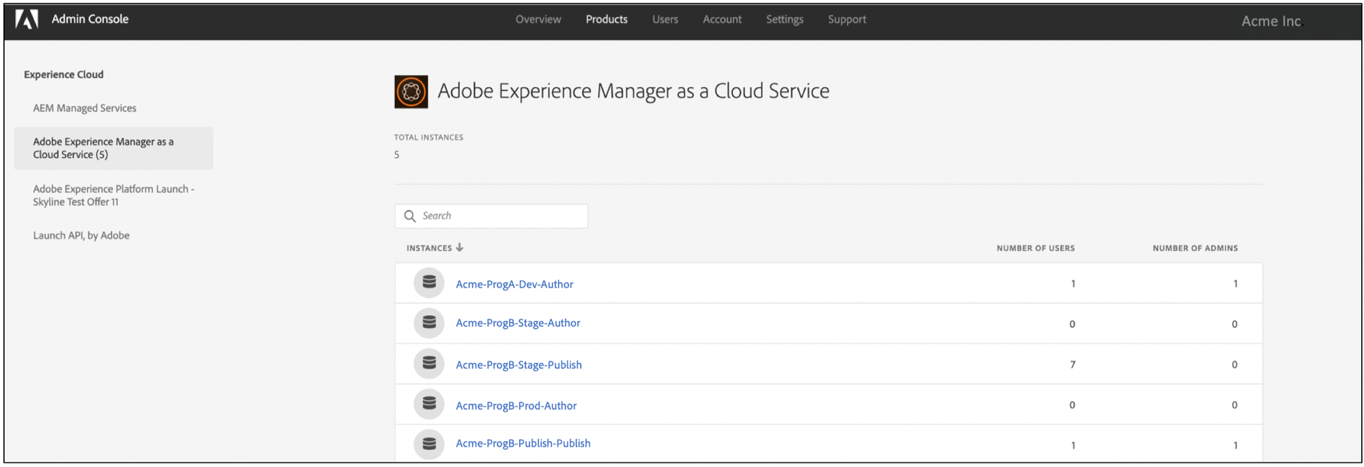Open Acme-ProgB-Stage-Publish instance link

coord(519,365)
